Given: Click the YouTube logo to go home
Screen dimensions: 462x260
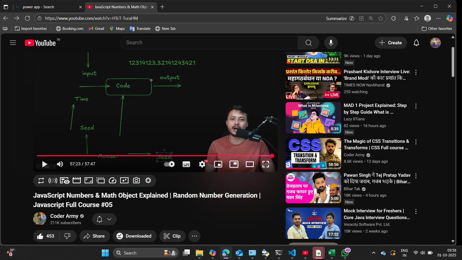Looking at the screenshot, I should click(x=40, y=43).
